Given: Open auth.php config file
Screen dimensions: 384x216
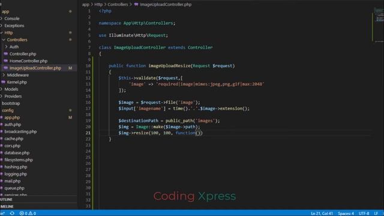Looking at the screenshot, I should pos(13,125).
